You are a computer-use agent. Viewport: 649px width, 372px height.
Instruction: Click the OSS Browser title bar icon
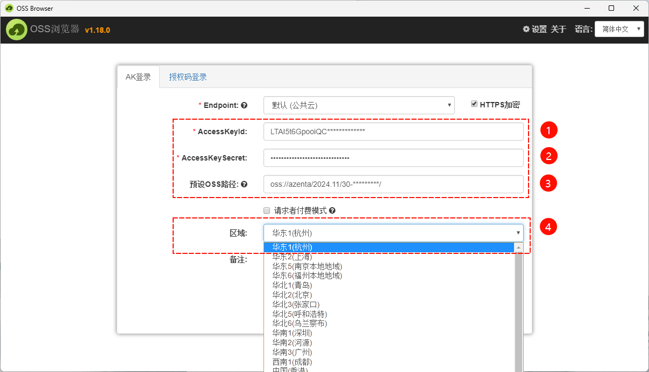click(9, 8)
